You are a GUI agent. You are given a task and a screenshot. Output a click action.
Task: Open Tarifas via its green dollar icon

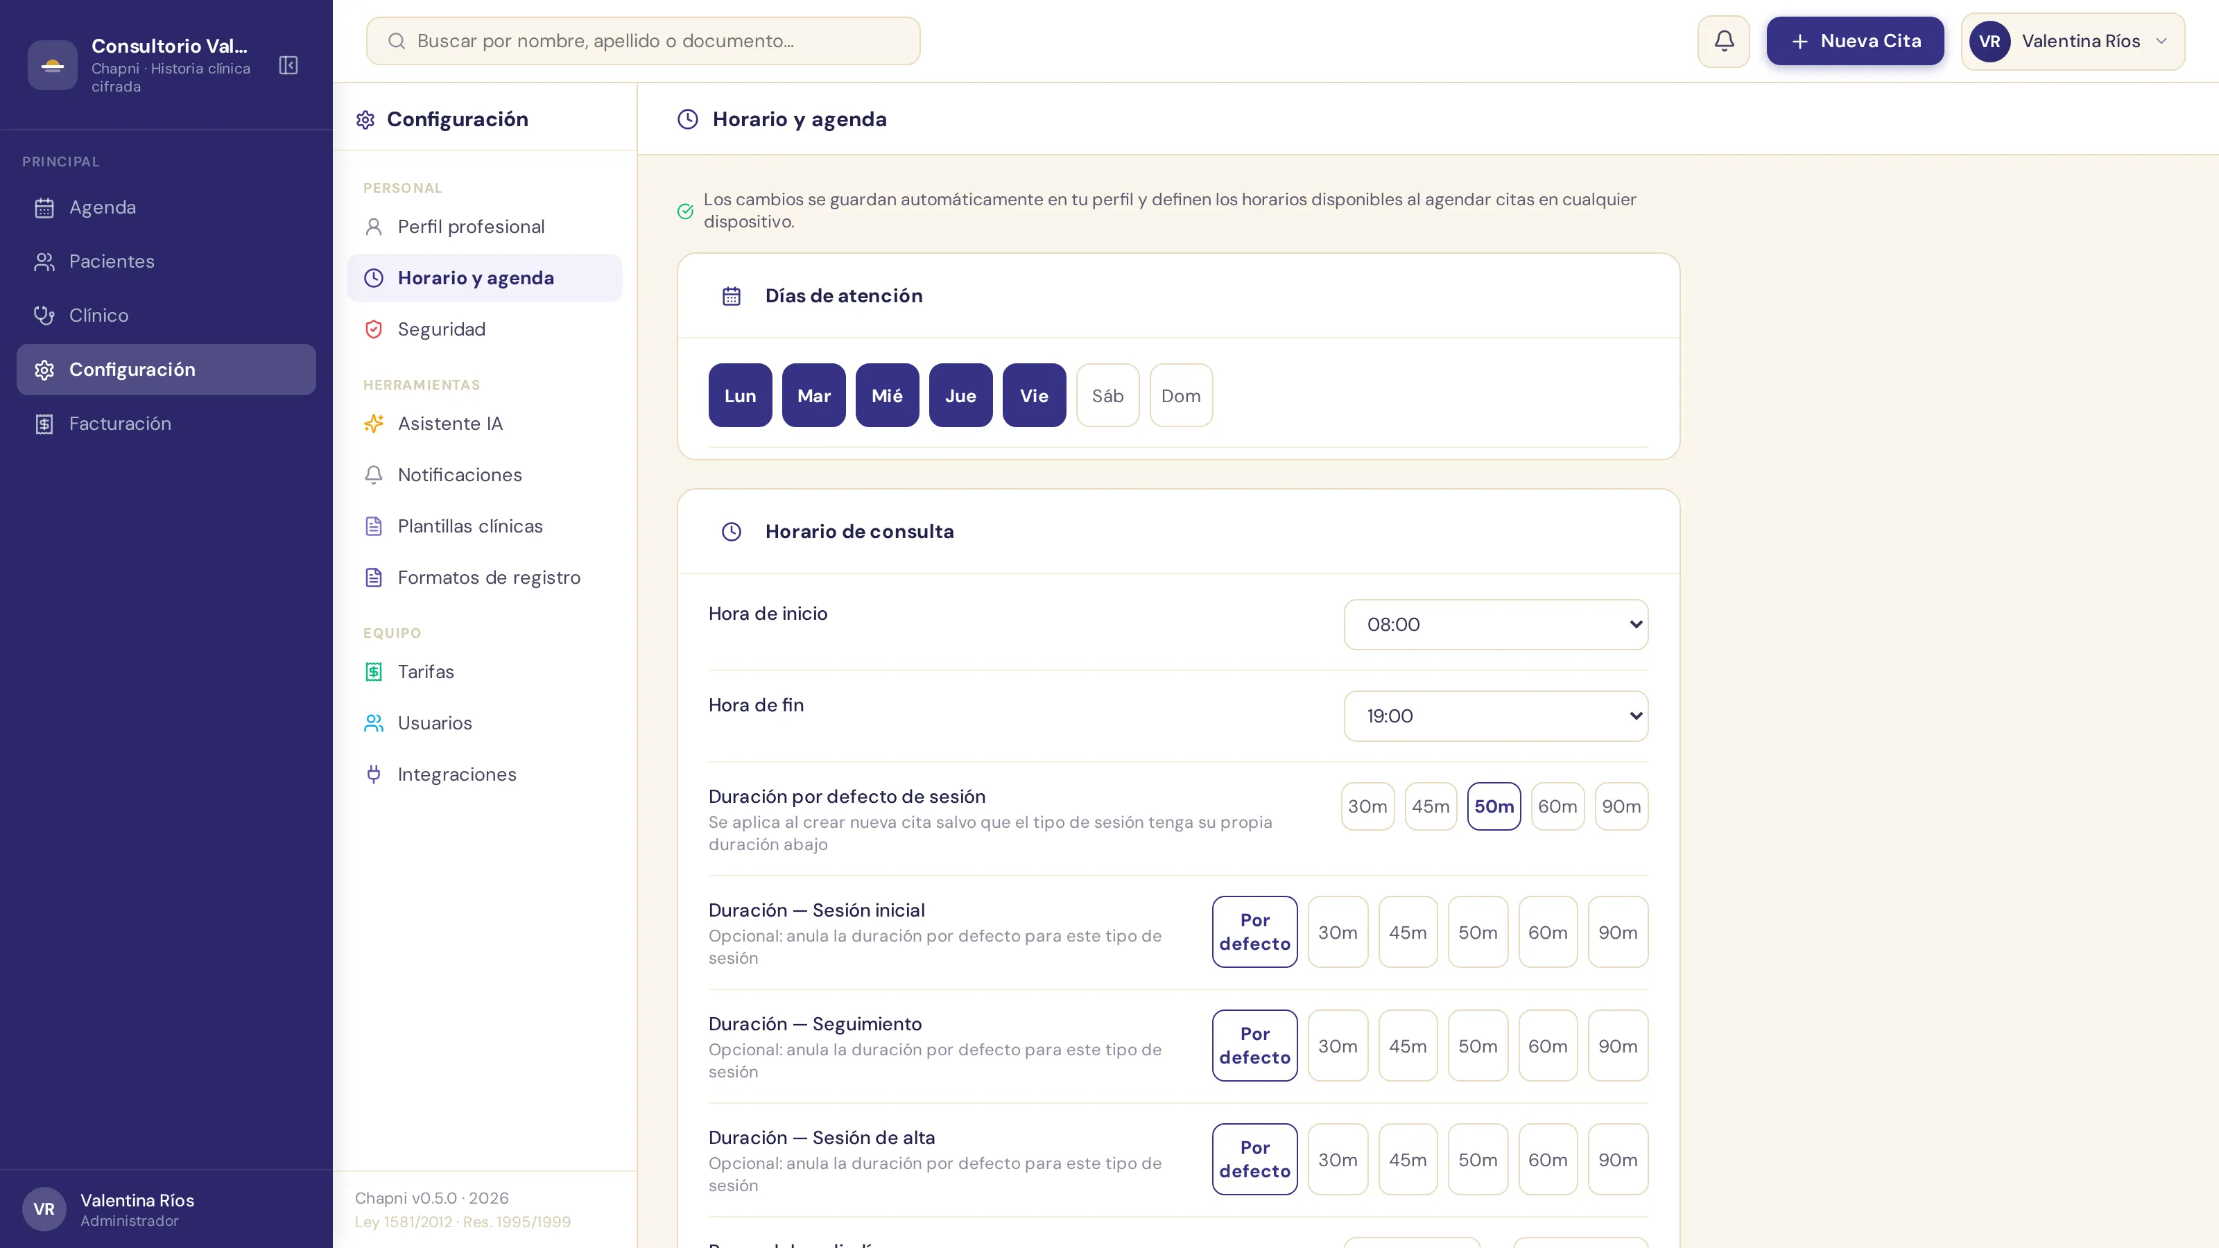pos(374,672)
